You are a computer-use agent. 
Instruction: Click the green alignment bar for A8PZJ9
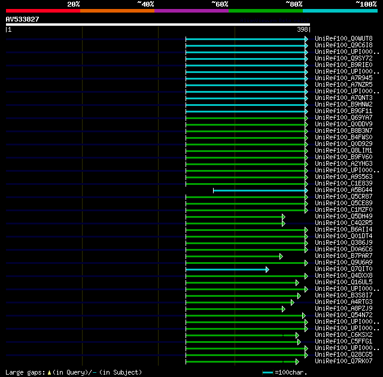pos(234,309)
